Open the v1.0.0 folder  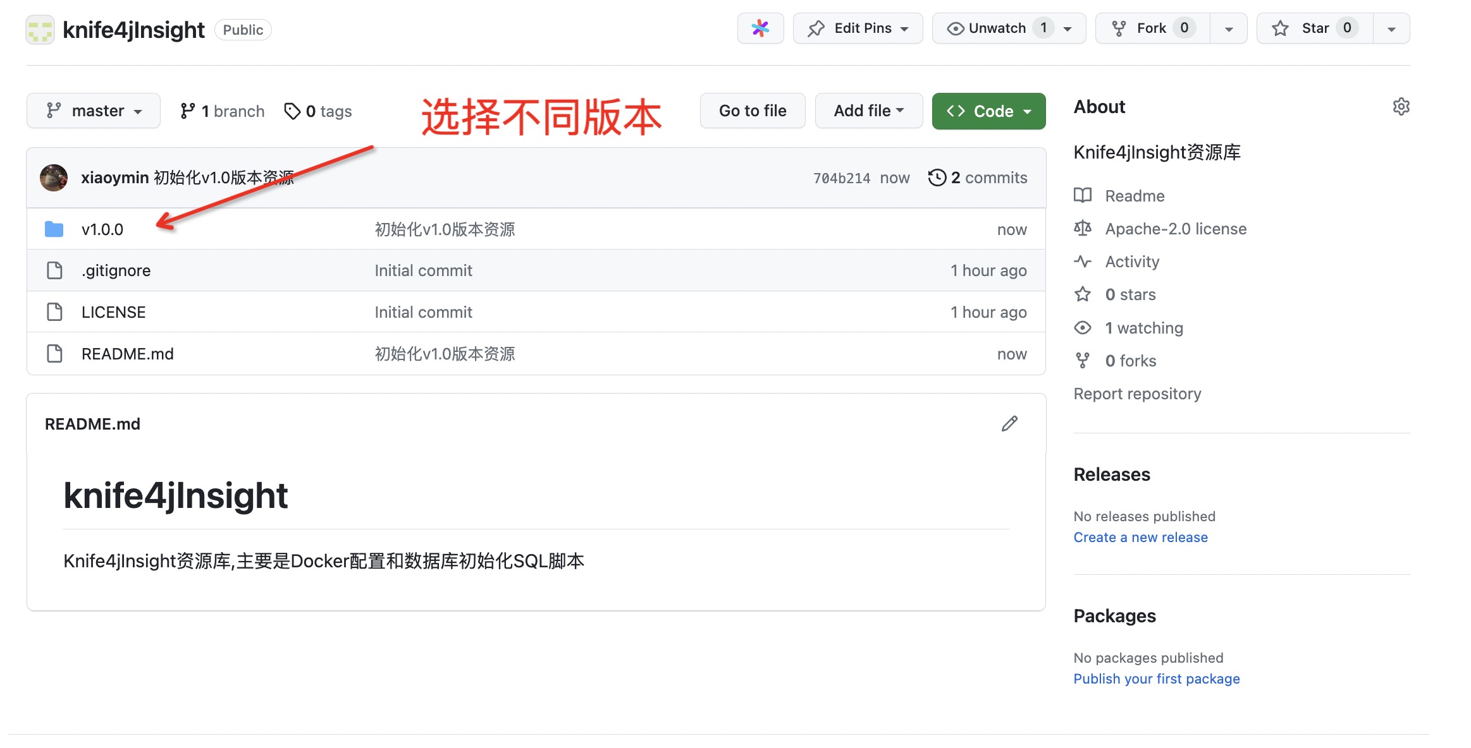[x=102, y=229]
